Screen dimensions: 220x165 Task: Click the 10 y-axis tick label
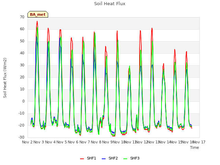tap(22, 89)
